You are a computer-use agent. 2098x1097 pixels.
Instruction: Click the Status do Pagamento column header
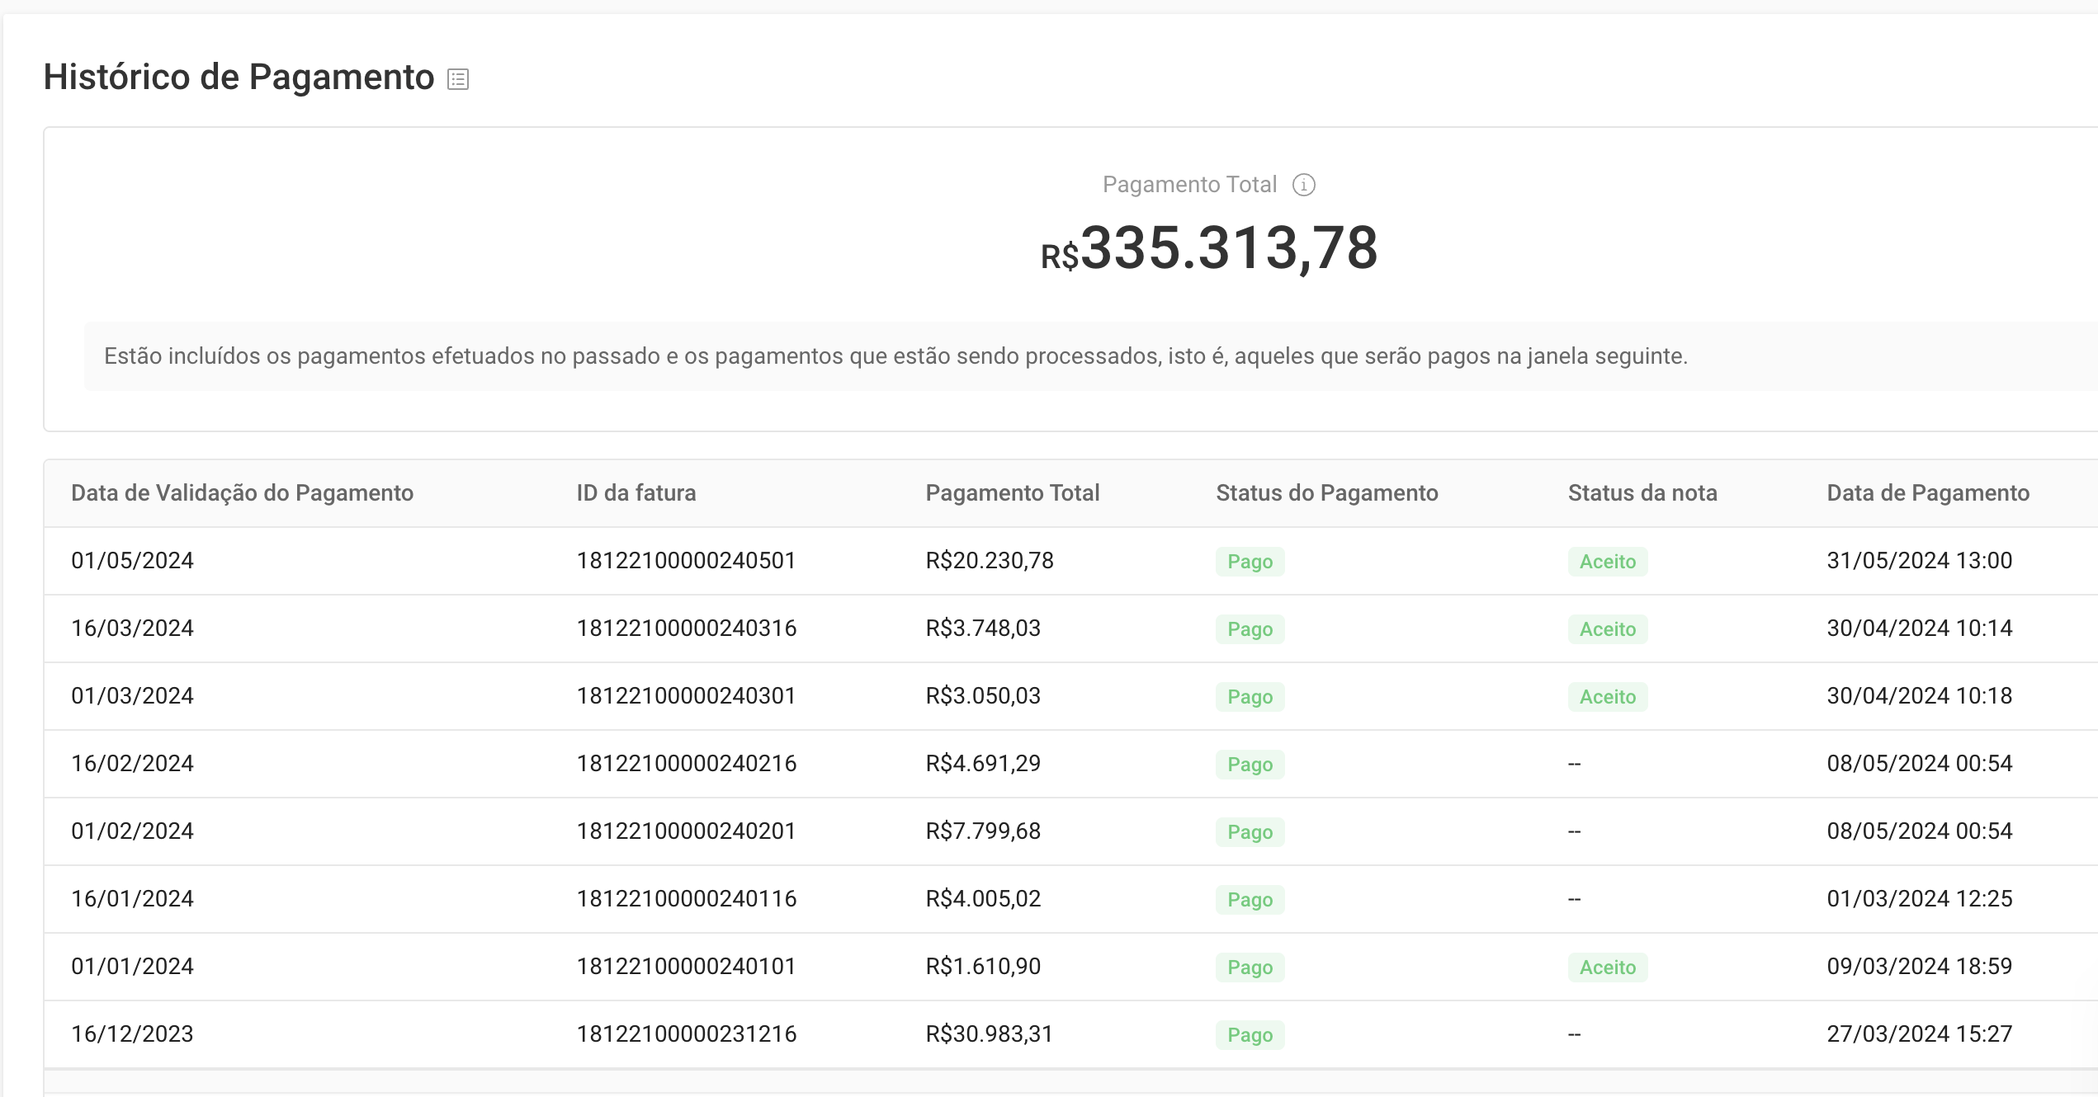[x=1326, y=493]
